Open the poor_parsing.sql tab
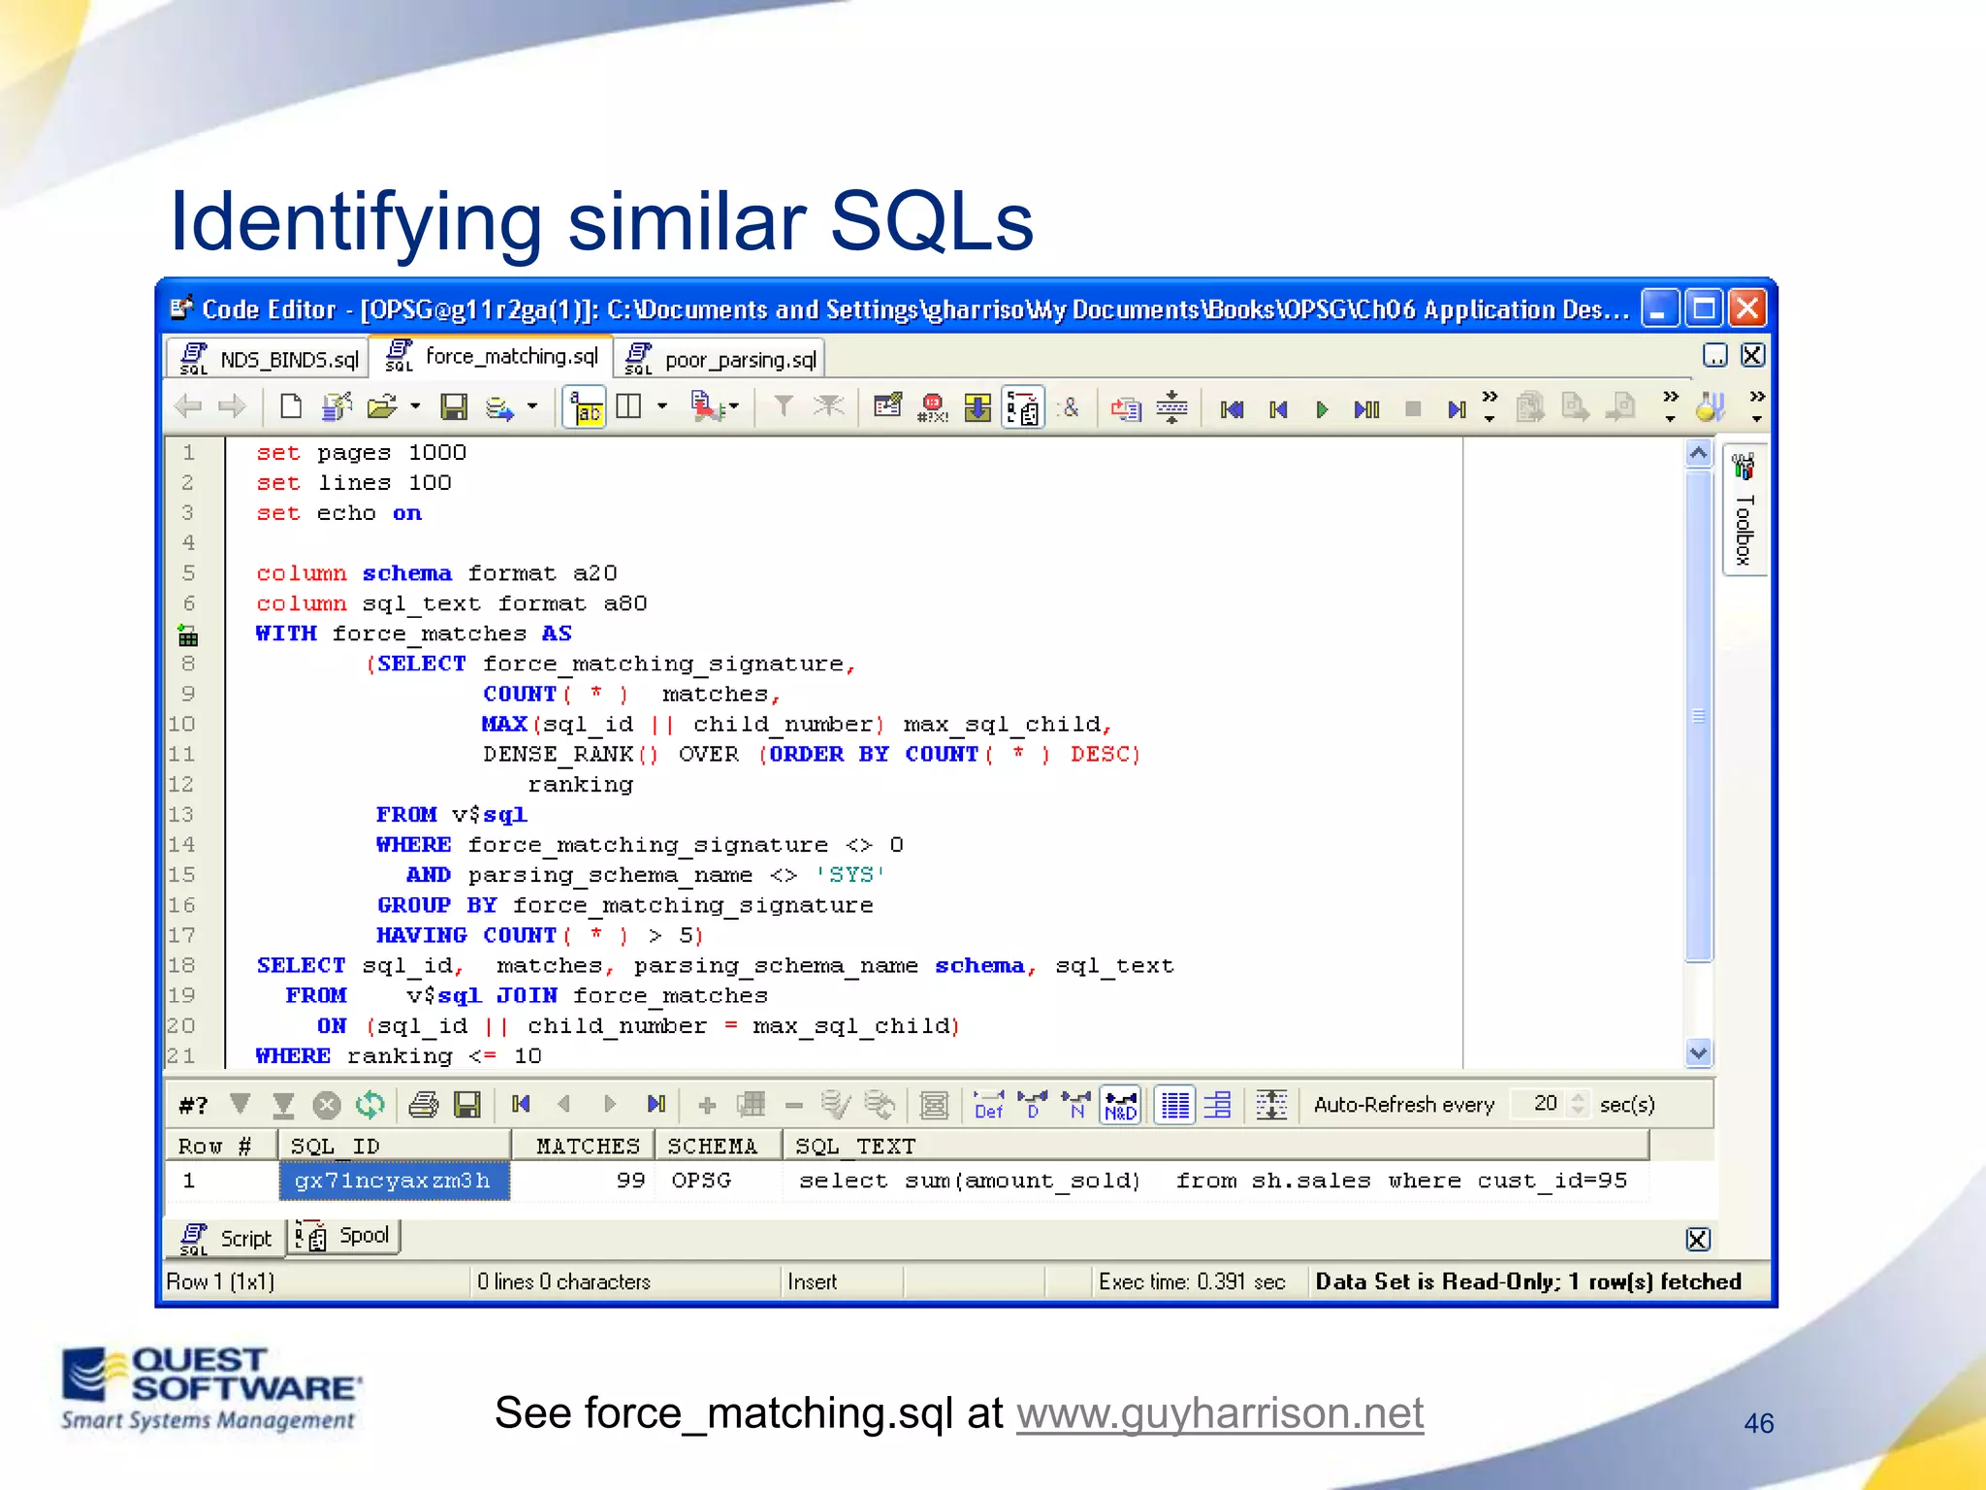This screenshot has width=1986, height=1490. coord(721,359)
